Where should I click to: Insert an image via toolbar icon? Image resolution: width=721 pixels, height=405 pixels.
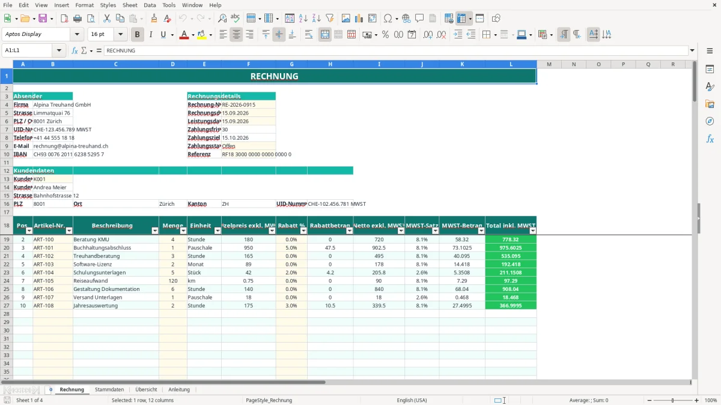point(346,19)
